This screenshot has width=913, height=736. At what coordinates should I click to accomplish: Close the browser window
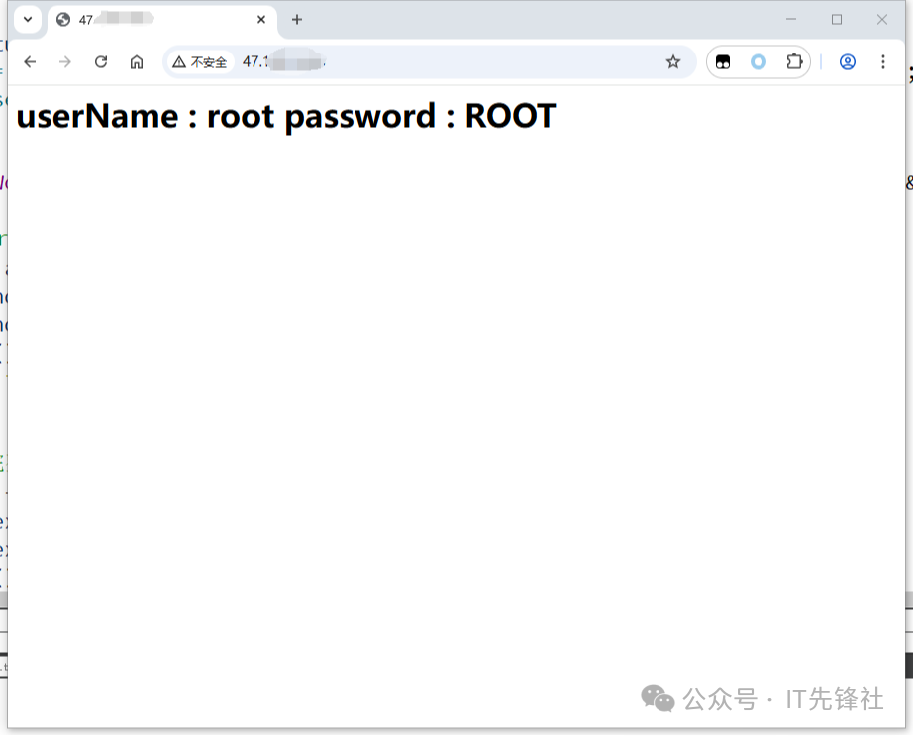882,20
